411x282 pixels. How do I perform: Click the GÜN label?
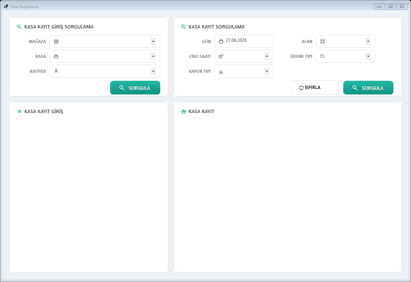207,41
